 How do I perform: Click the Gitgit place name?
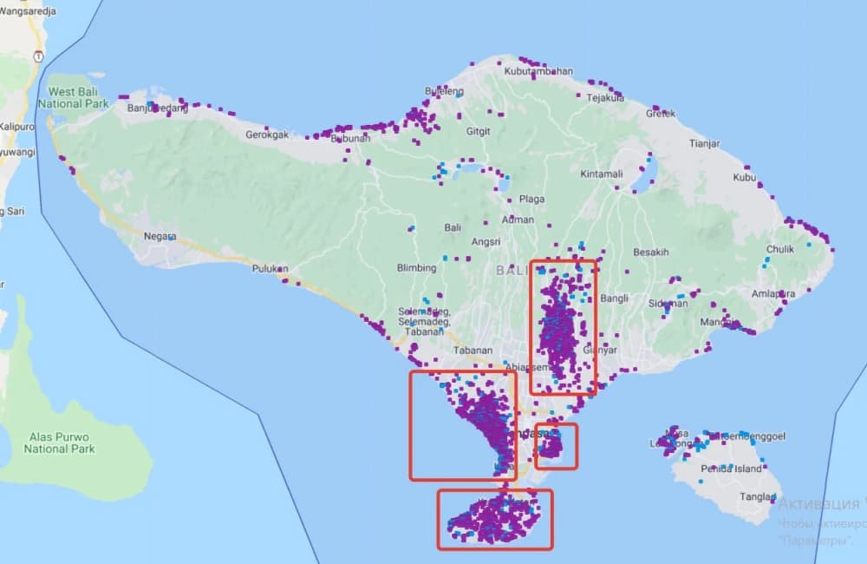point(478,131)
